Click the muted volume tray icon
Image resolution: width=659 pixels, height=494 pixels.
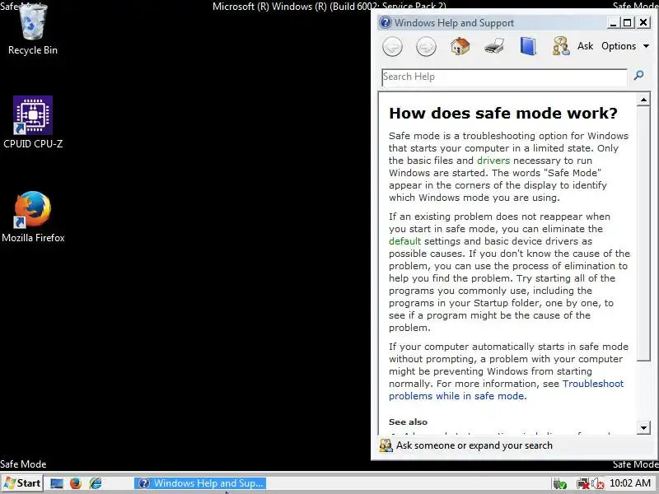tap(598, 484)
